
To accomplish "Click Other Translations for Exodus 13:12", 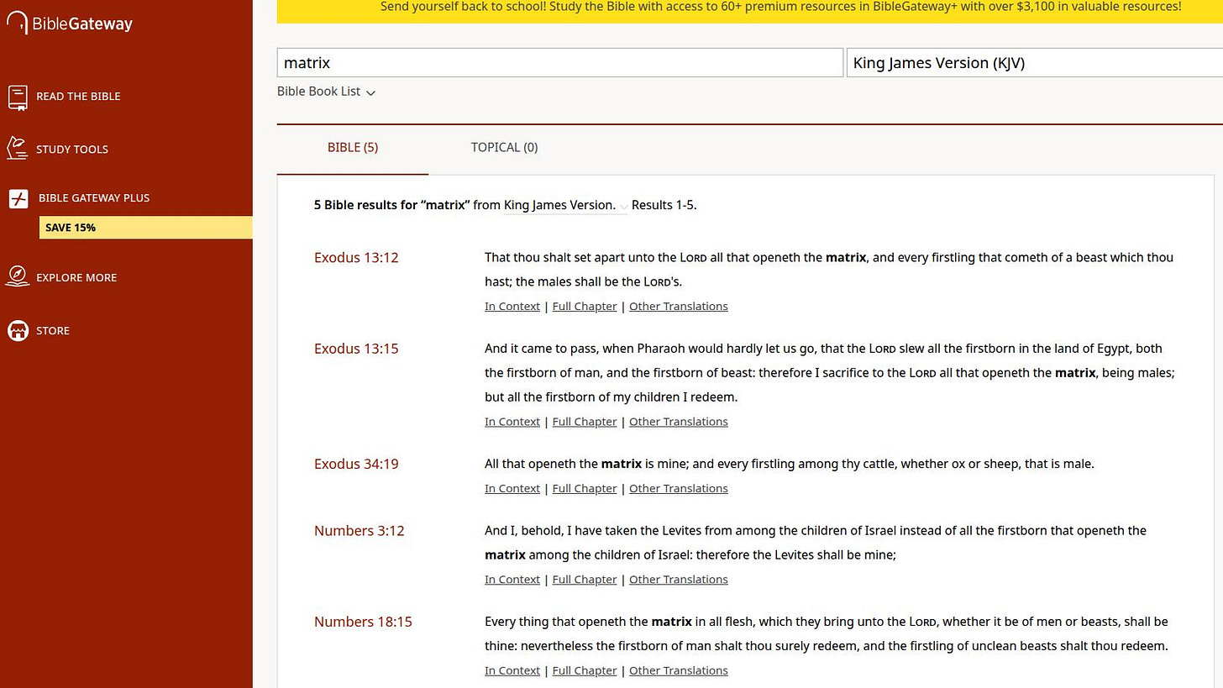I will pos(679,307).
